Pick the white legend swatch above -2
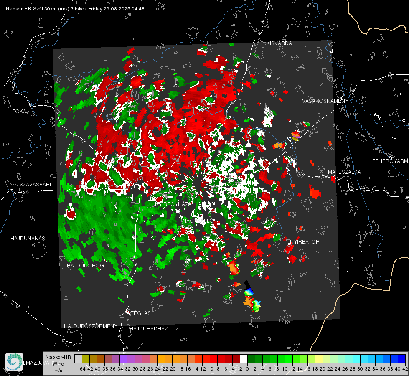 click(x=244, y=359)
